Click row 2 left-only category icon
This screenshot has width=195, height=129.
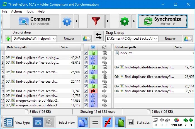tap(93, 58)
